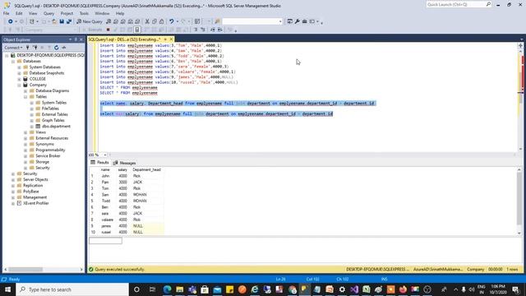Image resolution: width=526 pixels, height=296 pixels.
Task: Click the Windows search box on taskbar
Action: click(72, 289)
